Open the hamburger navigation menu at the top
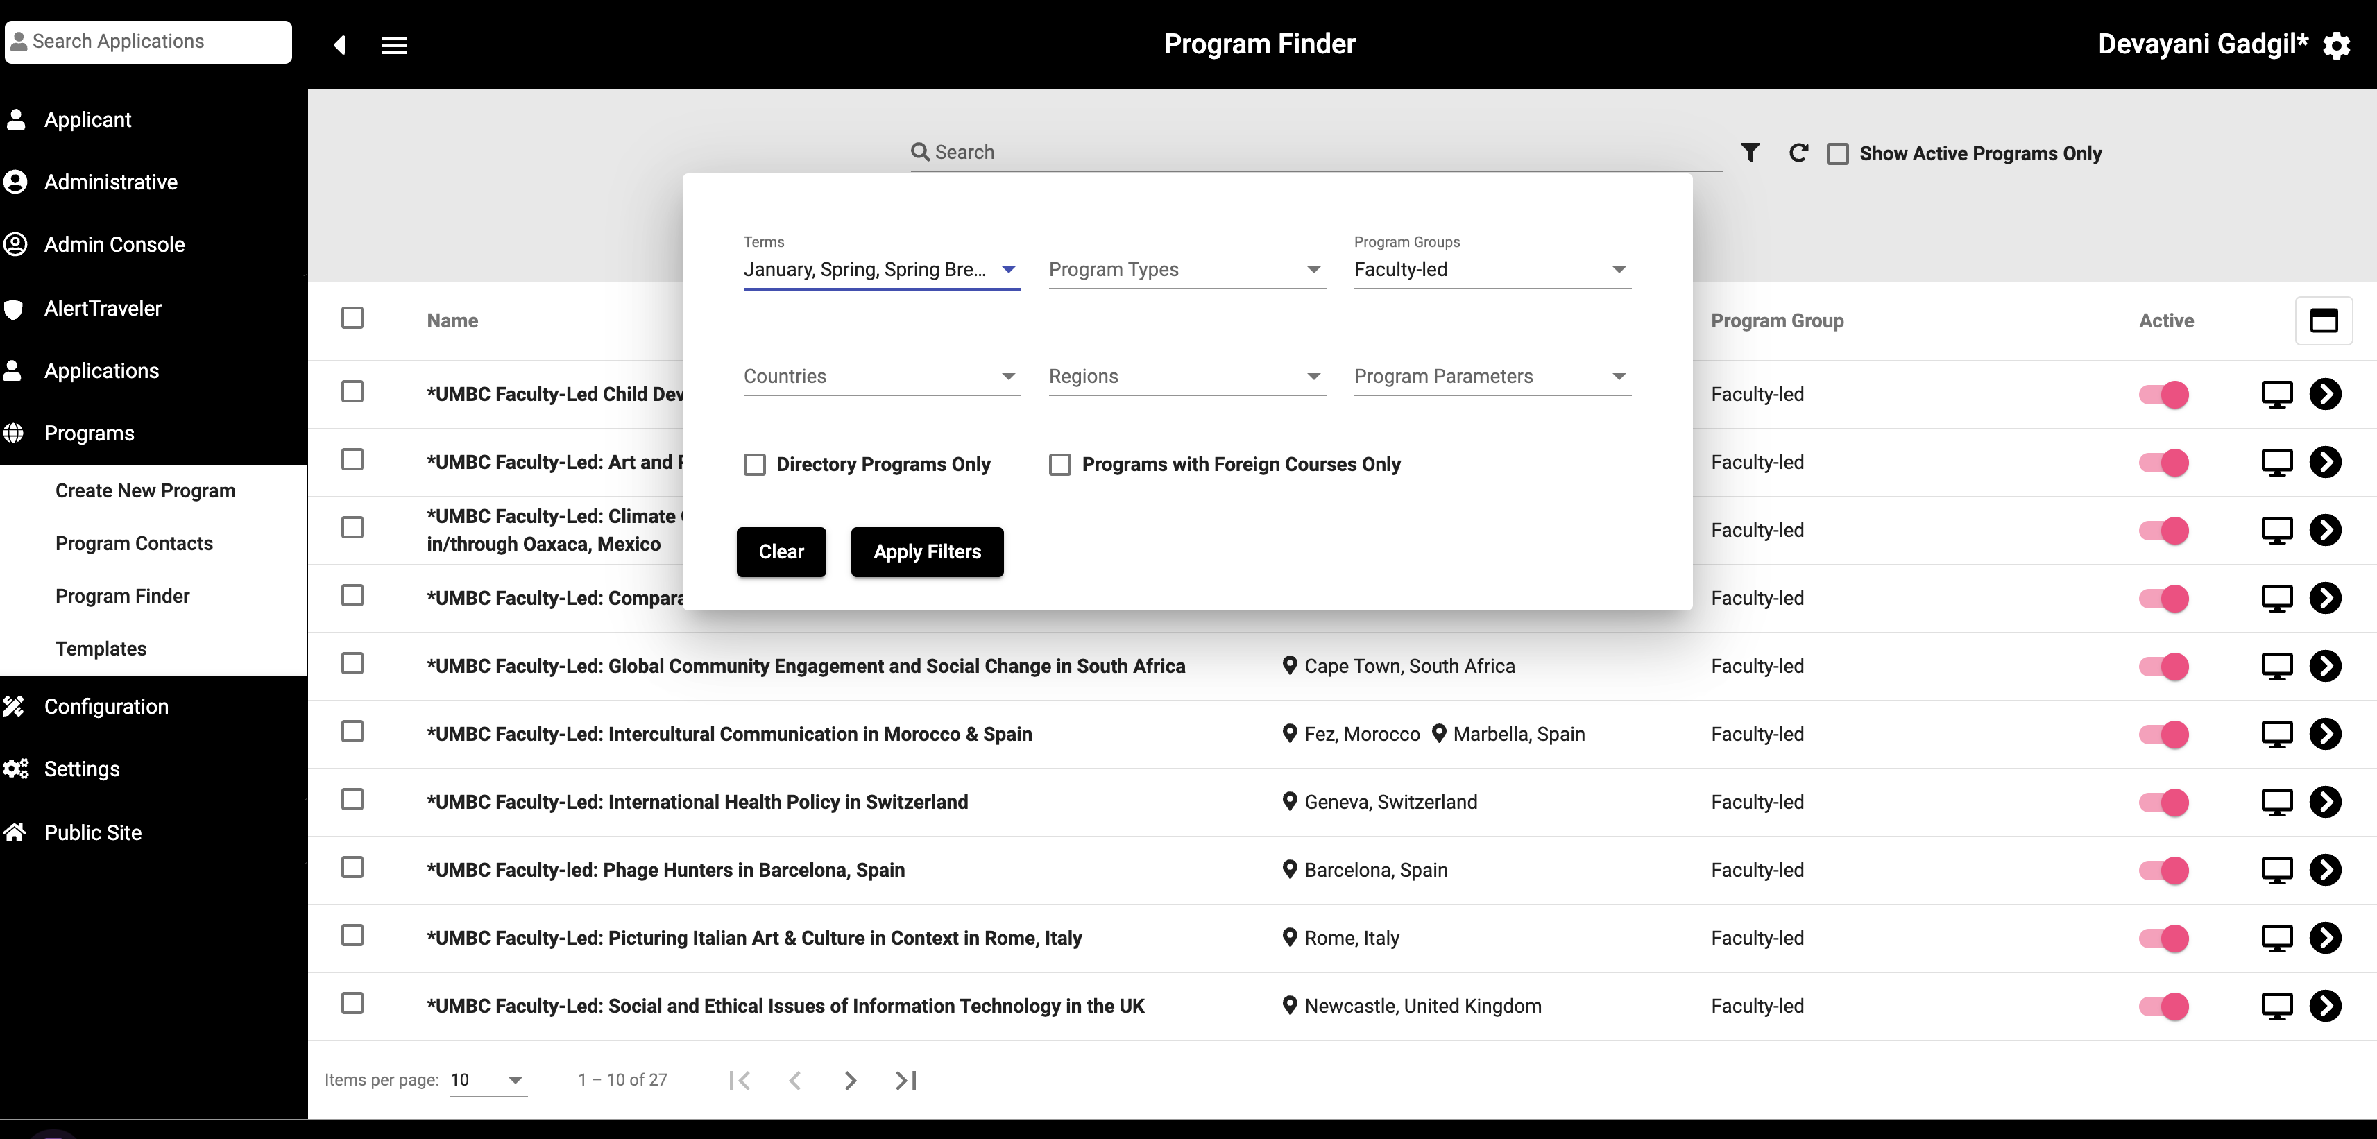This screenshot has height=1139, width=2377. (x=395, y=45)
